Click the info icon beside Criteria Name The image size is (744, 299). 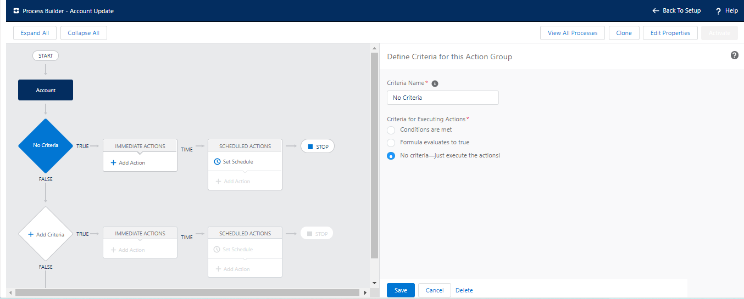coord(435,83)
